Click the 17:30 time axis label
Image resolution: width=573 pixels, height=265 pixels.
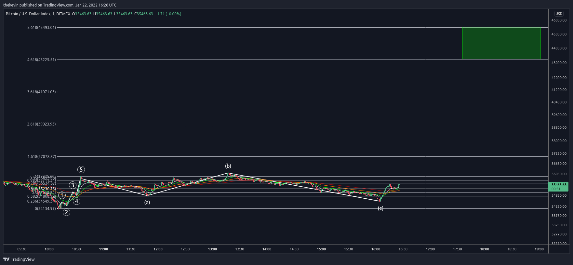457,249
